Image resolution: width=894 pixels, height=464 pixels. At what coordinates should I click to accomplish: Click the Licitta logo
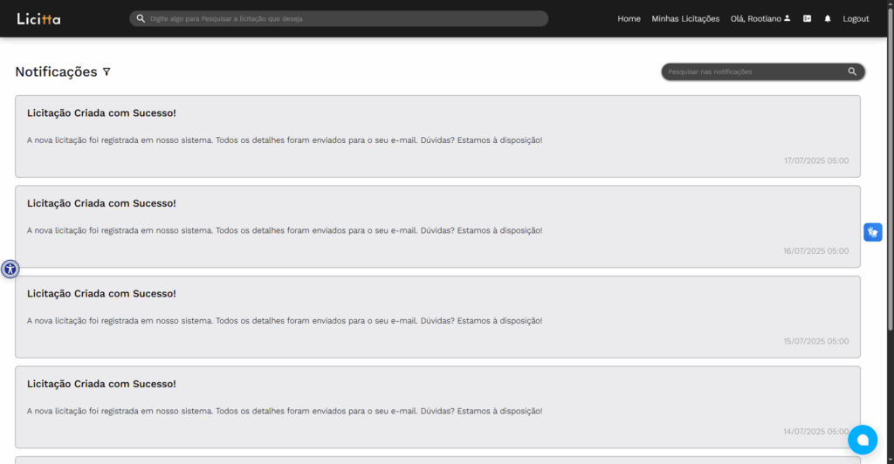38,19
